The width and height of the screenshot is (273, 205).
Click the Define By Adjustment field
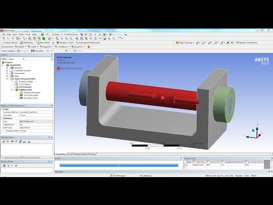[36, 128]
